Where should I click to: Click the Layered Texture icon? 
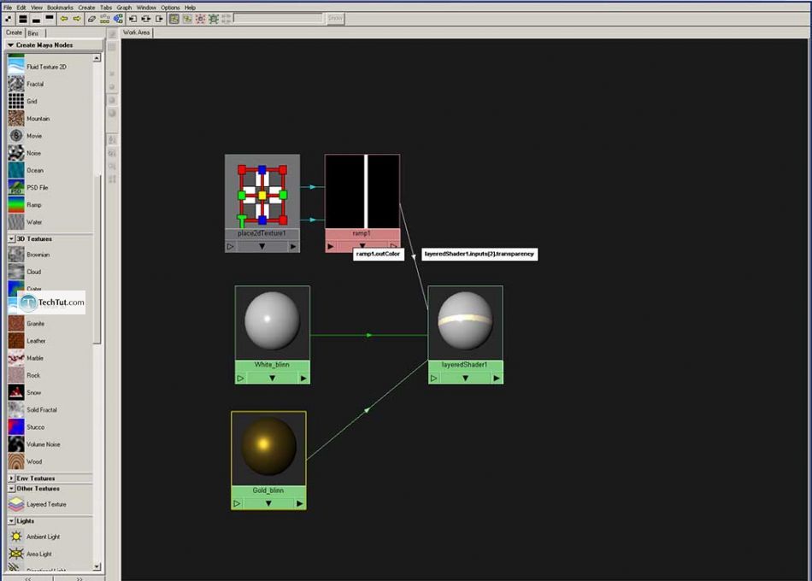click(x=16, y=504)
